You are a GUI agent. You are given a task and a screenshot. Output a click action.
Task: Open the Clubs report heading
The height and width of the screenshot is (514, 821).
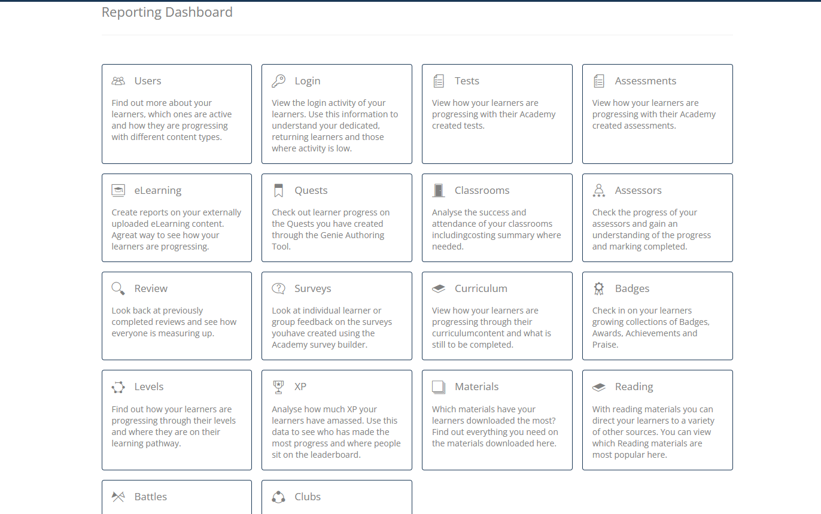pos(308,497)
